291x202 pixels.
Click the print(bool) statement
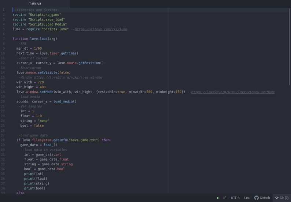(x=35, y=188)
